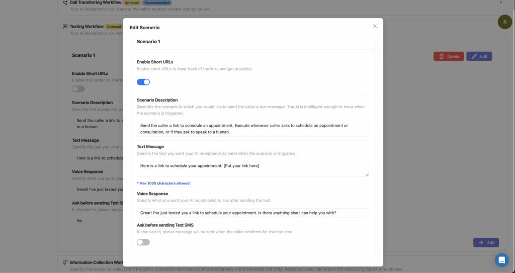This screenshot has width=515, height=273.
Task: Click the Scenario Description label in dialog
Action: pos(157,100)
